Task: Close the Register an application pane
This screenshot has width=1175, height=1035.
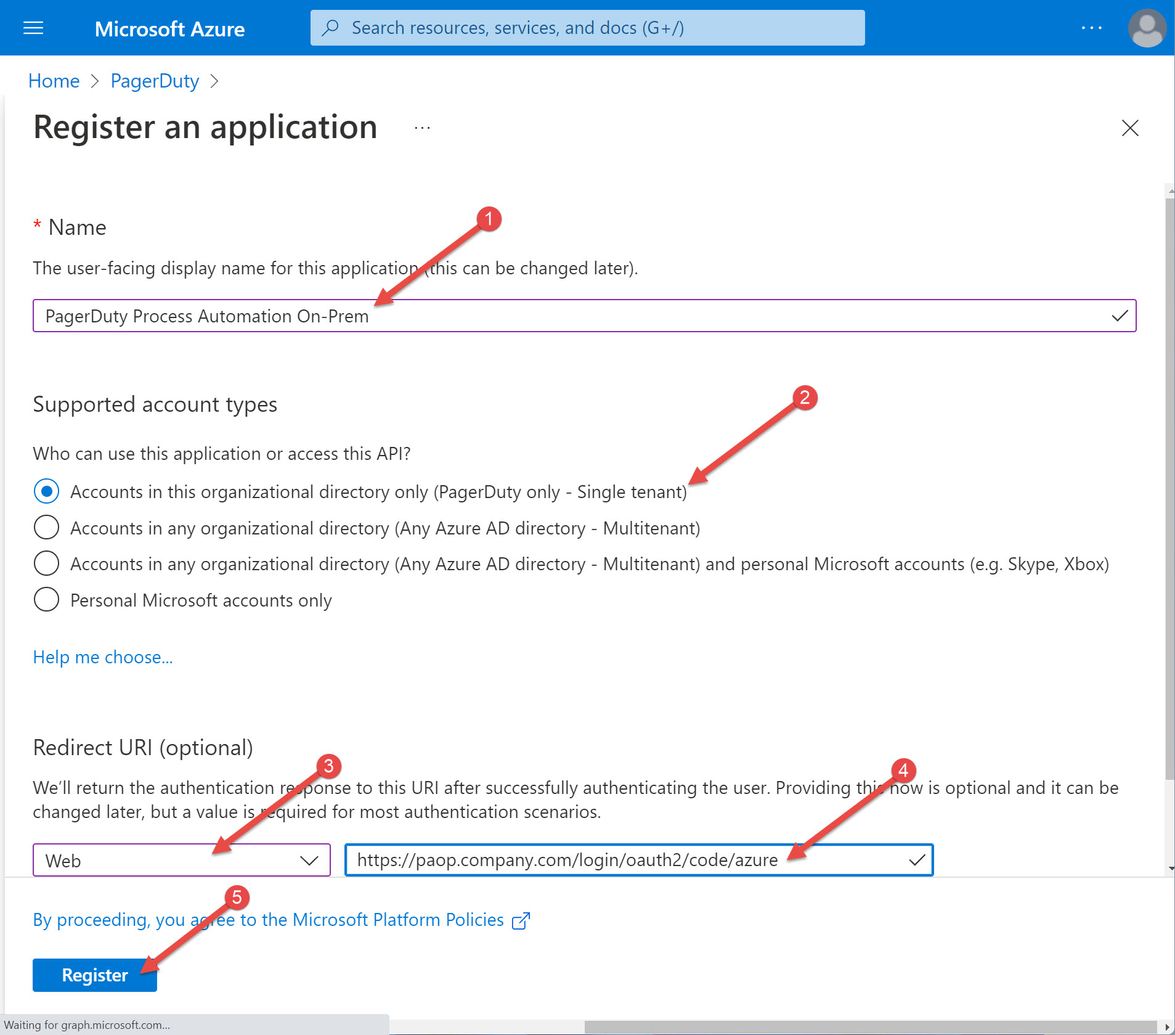Action: coord(1130,128)
